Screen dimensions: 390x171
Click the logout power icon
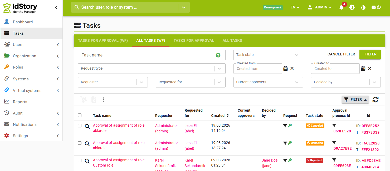click(x=379, y=7)
